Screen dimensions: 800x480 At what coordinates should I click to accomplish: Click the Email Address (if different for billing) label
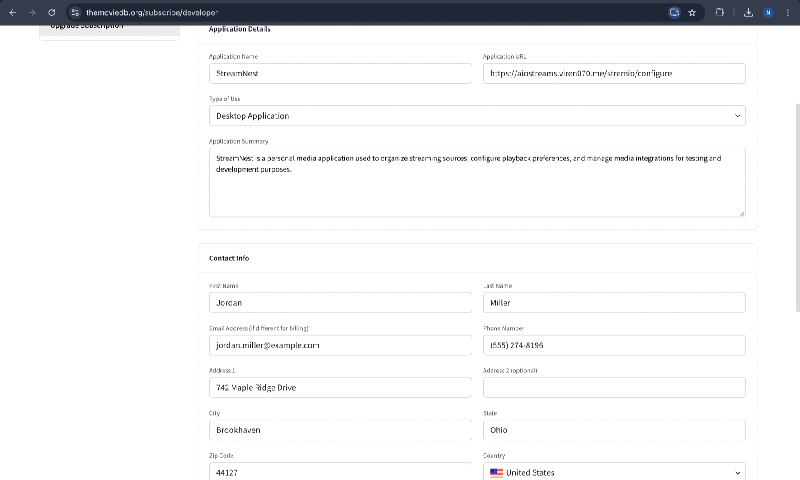tap(258, 328)
